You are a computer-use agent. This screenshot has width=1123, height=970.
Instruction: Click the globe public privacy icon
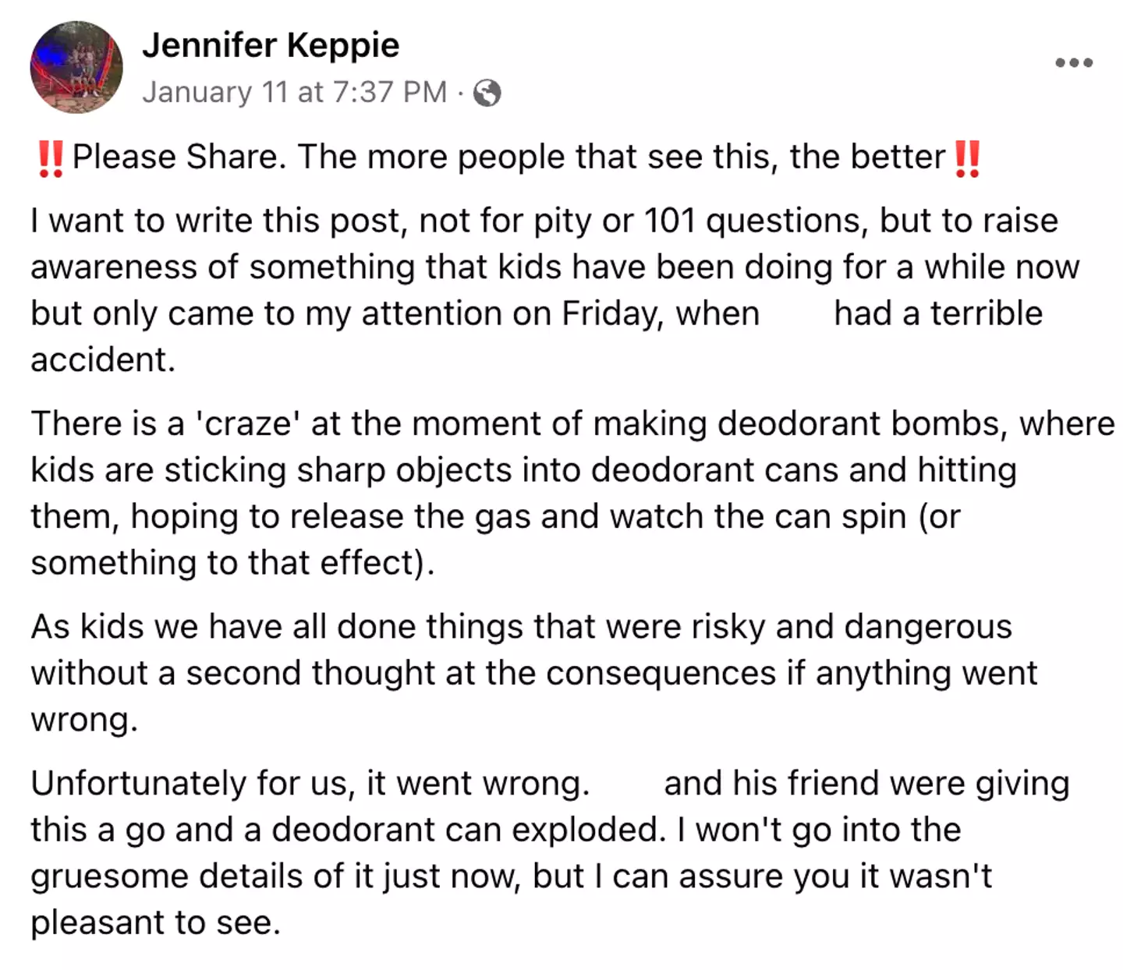[487, 93]
